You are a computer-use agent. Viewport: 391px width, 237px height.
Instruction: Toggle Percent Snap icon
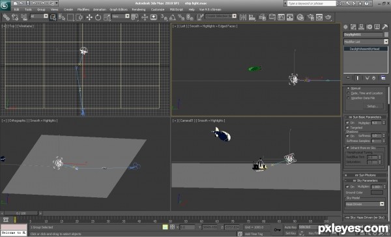[x=181, y=17]
